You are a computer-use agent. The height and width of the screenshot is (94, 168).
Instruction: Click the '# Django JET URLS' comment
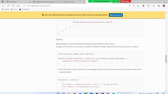pos(109,84)
